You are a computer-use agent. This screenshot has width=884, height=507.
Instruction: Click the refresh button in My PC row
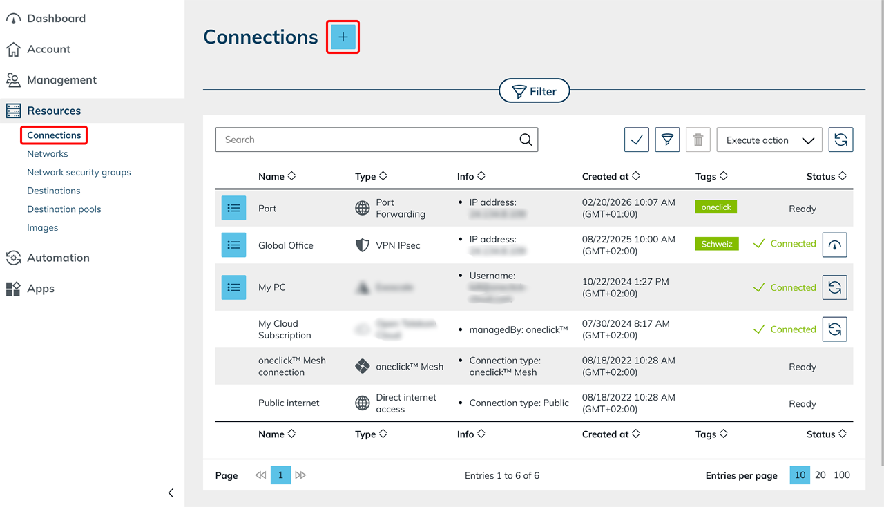click(835, 287)
